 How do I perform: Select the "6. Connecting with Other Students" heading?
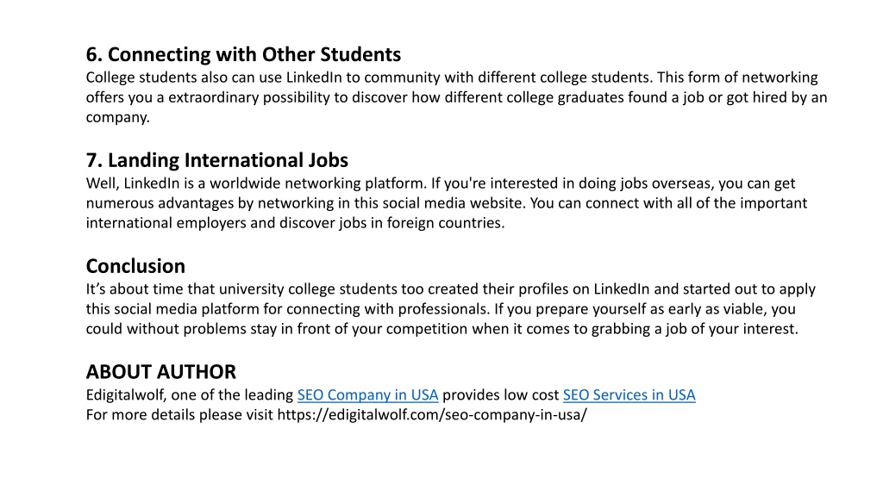pos(243,54)
